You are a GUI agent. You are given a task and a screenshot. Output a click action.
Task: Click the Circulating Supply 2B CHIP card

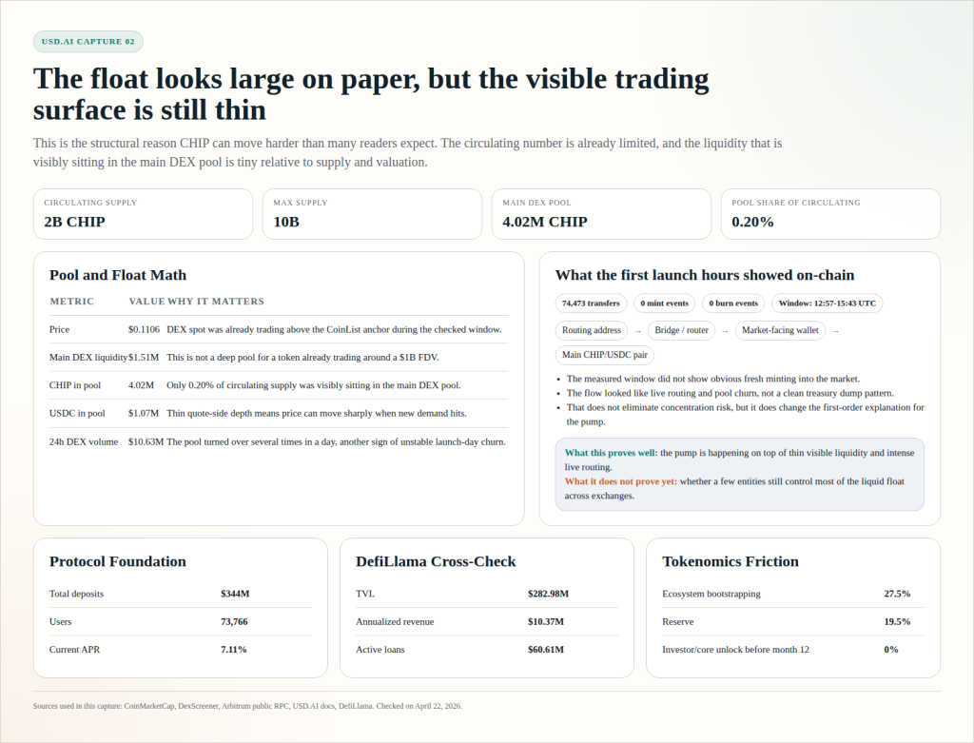(143, 213)
